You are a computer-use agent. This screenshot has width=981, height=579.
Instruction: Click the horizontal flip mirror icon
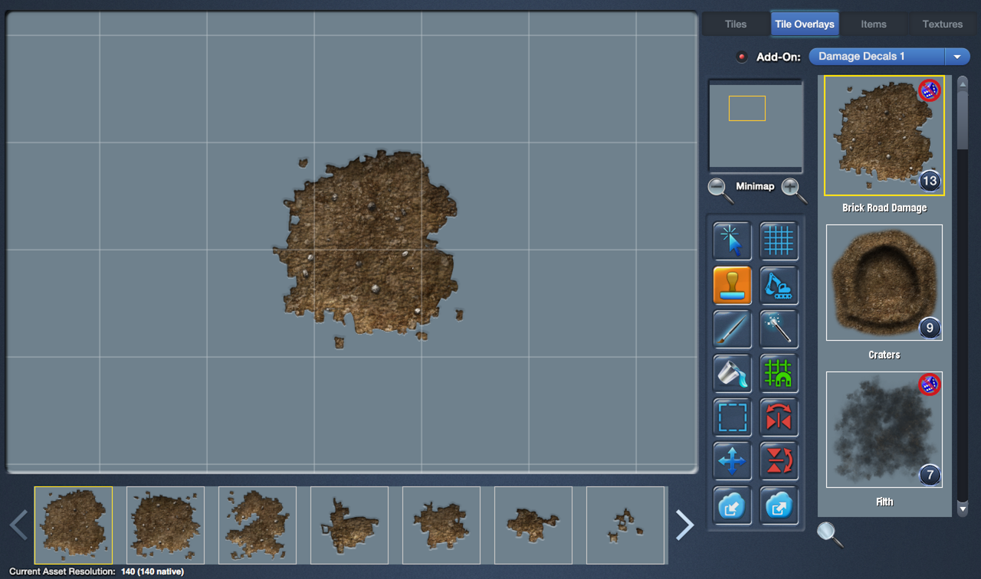coord(779,417)
